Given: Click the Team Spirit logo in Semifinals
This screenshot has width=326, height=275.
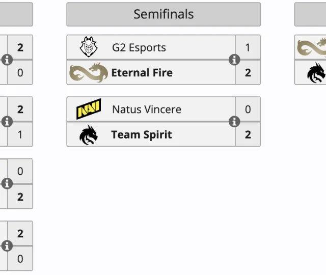Looking at the screenshot, I should click(x=89, y=135).
